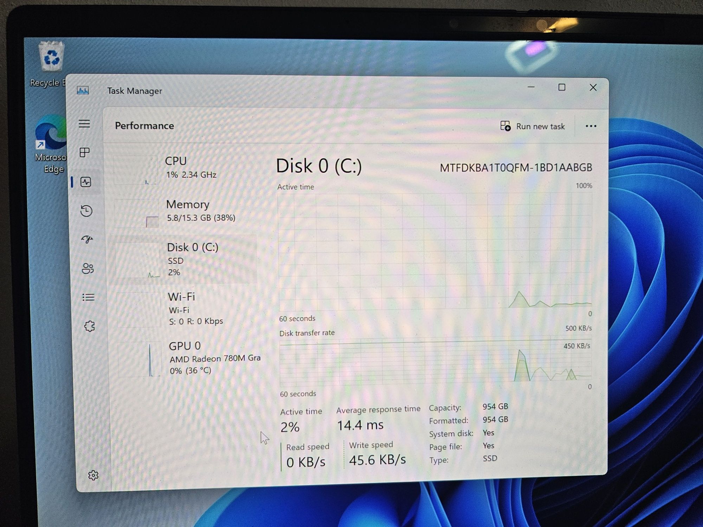The height and width of the screenshot is (527, 703).
Task: Open the Users page icon
Action: (88, 268)
